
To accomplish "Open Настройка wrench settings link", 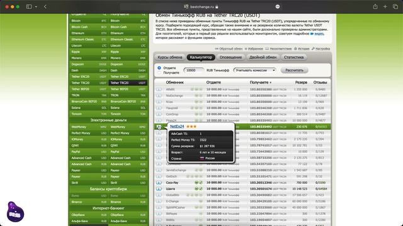I will pyautogui.click(x=321, y=49).
